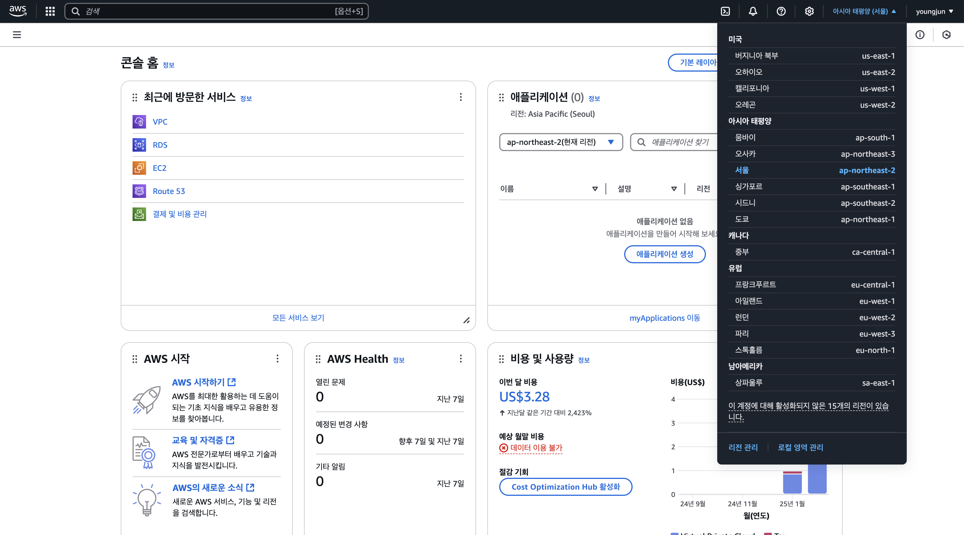The width and height of the screenshot is (964, 535).
Task: Click the 리전 관리 link
Action: tap(743, 447)
